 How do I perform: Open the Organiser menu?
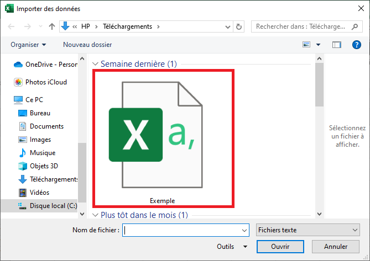[x=28, y=45]
